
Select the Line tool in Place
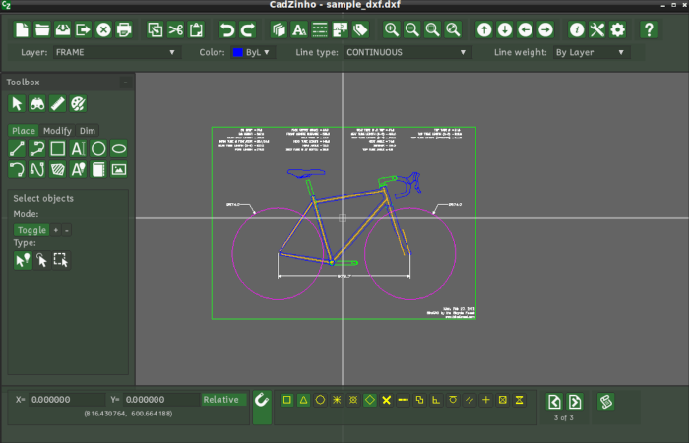click(17, 149)
